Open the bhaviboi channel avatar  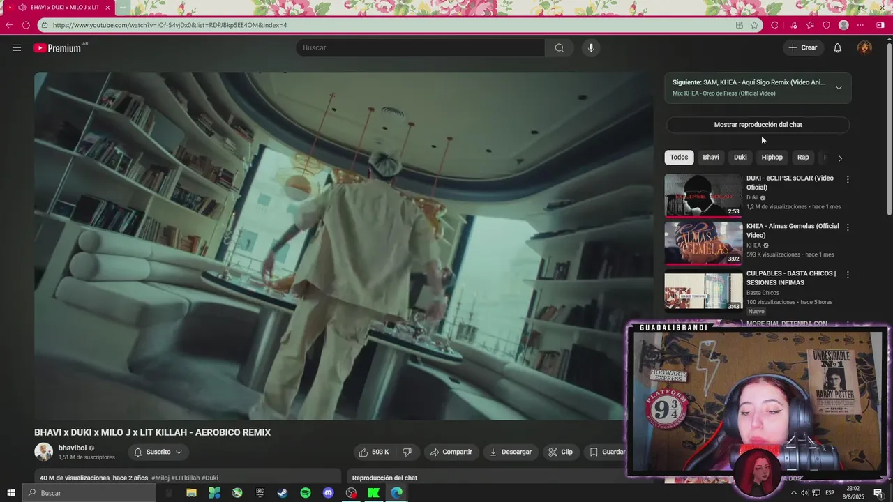pos(43,452)
